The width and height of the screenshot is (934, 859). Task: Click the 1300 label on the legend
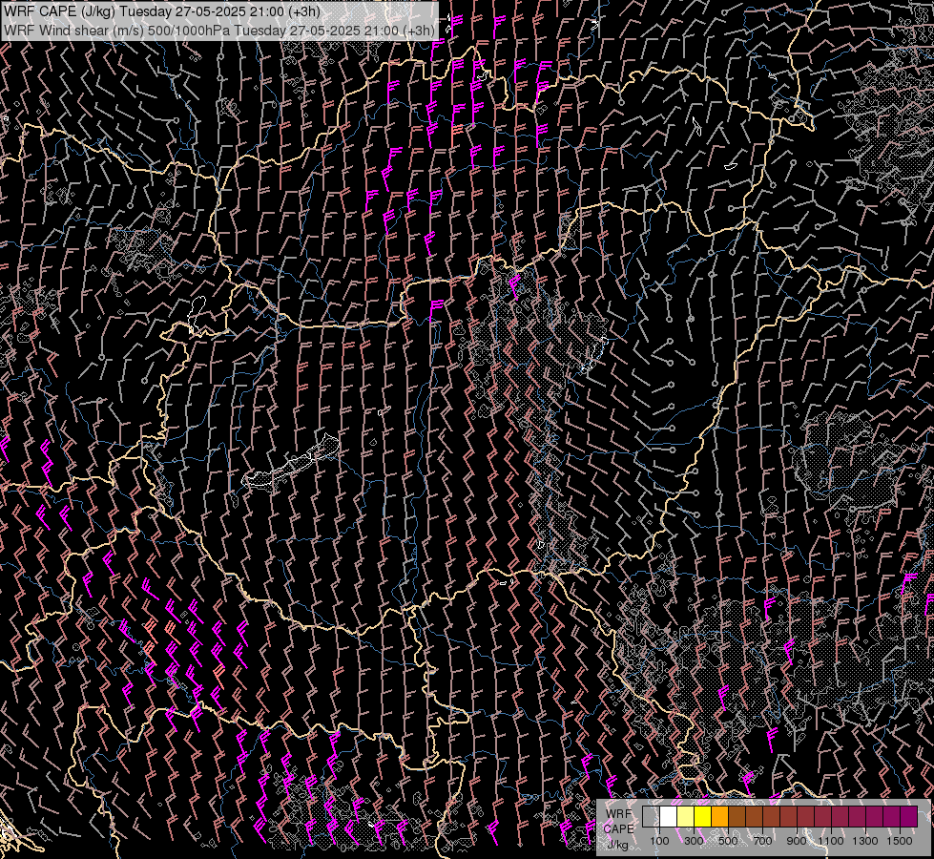865,841
